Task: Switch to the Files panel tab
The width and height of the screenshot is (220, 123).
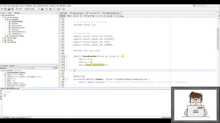Action: tap(10, 13)
